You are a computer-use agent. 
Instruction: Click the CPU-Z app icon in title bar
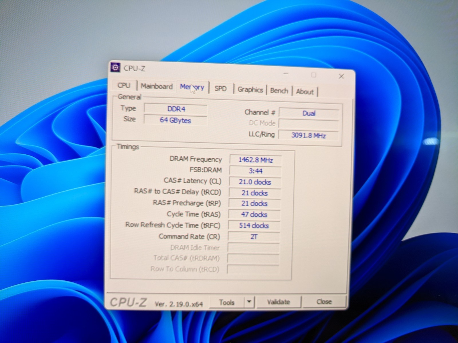tap(115, 67)
